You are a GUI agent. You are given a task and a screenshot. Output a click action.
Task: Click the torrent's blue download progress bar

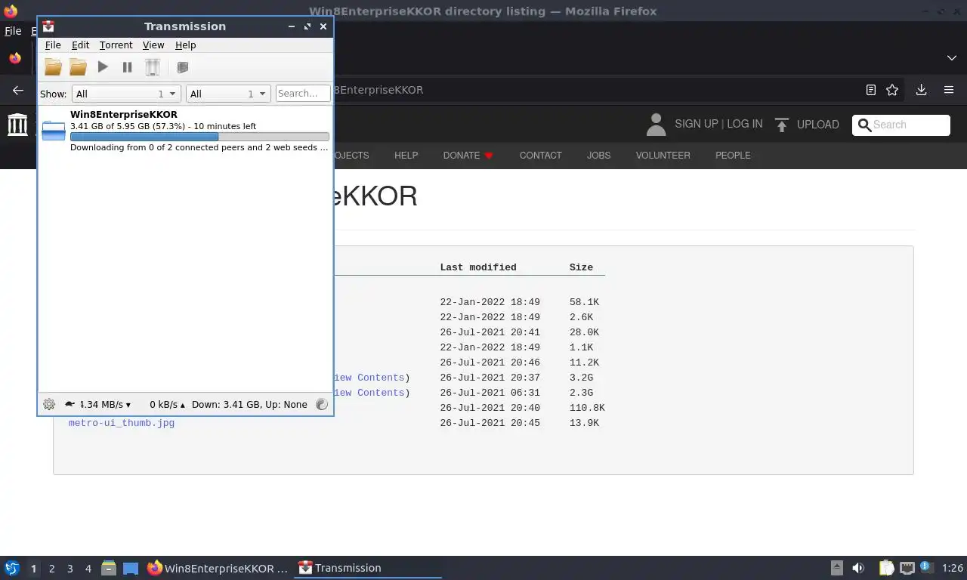pos(199,137)
